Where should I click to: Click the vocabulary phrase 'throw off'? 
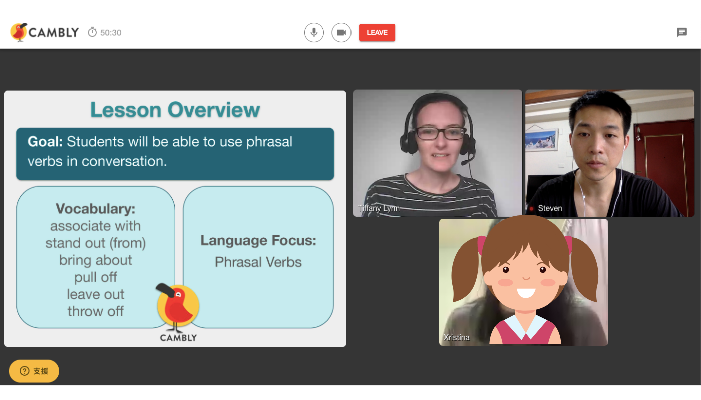coord(95,311)
